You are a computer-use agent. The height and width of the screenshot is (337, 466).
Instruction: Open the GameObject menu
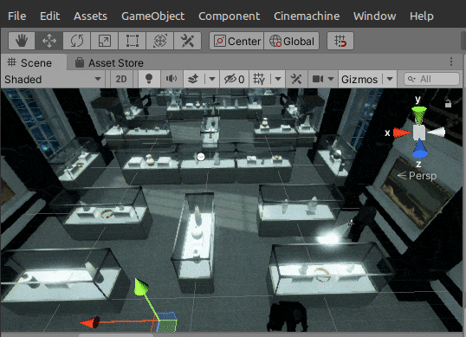152,16
